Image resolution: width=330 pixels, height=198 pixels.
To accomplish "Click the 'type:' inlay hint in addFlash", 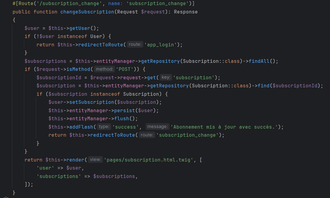I will (x=104, y=127).
